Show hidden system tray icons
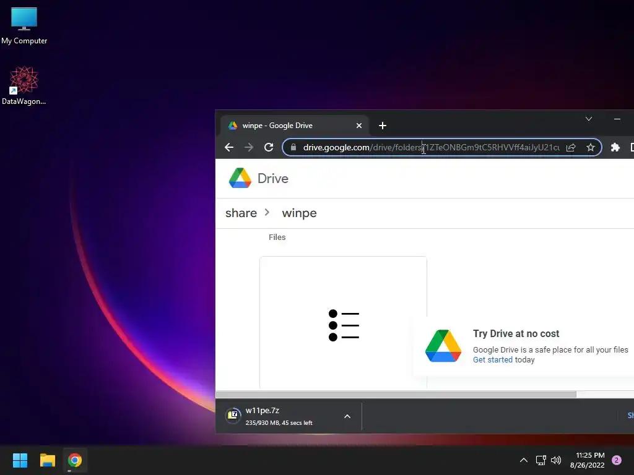The height and width of the screenshot is (475, 634). coord(523,460)
